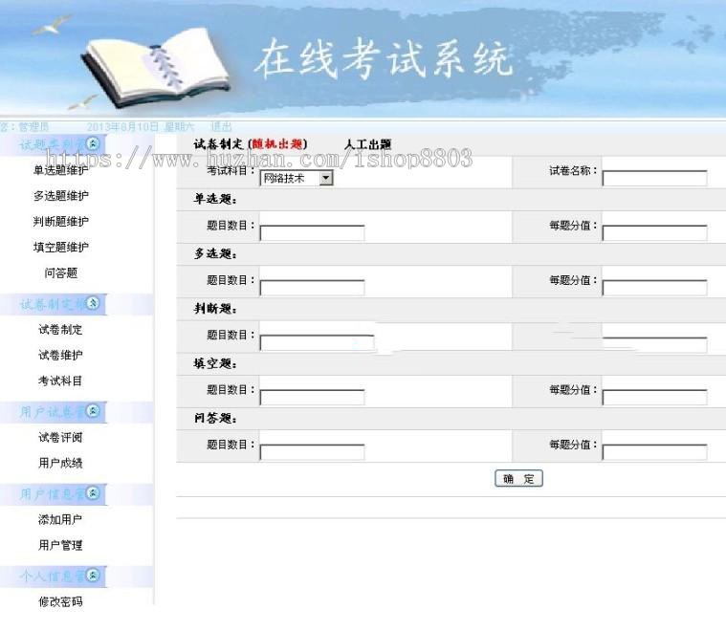The width and height of the screenshot is (726, 631).
Task: Open the 问答题 sidebar item
Action: coord(60,273)
